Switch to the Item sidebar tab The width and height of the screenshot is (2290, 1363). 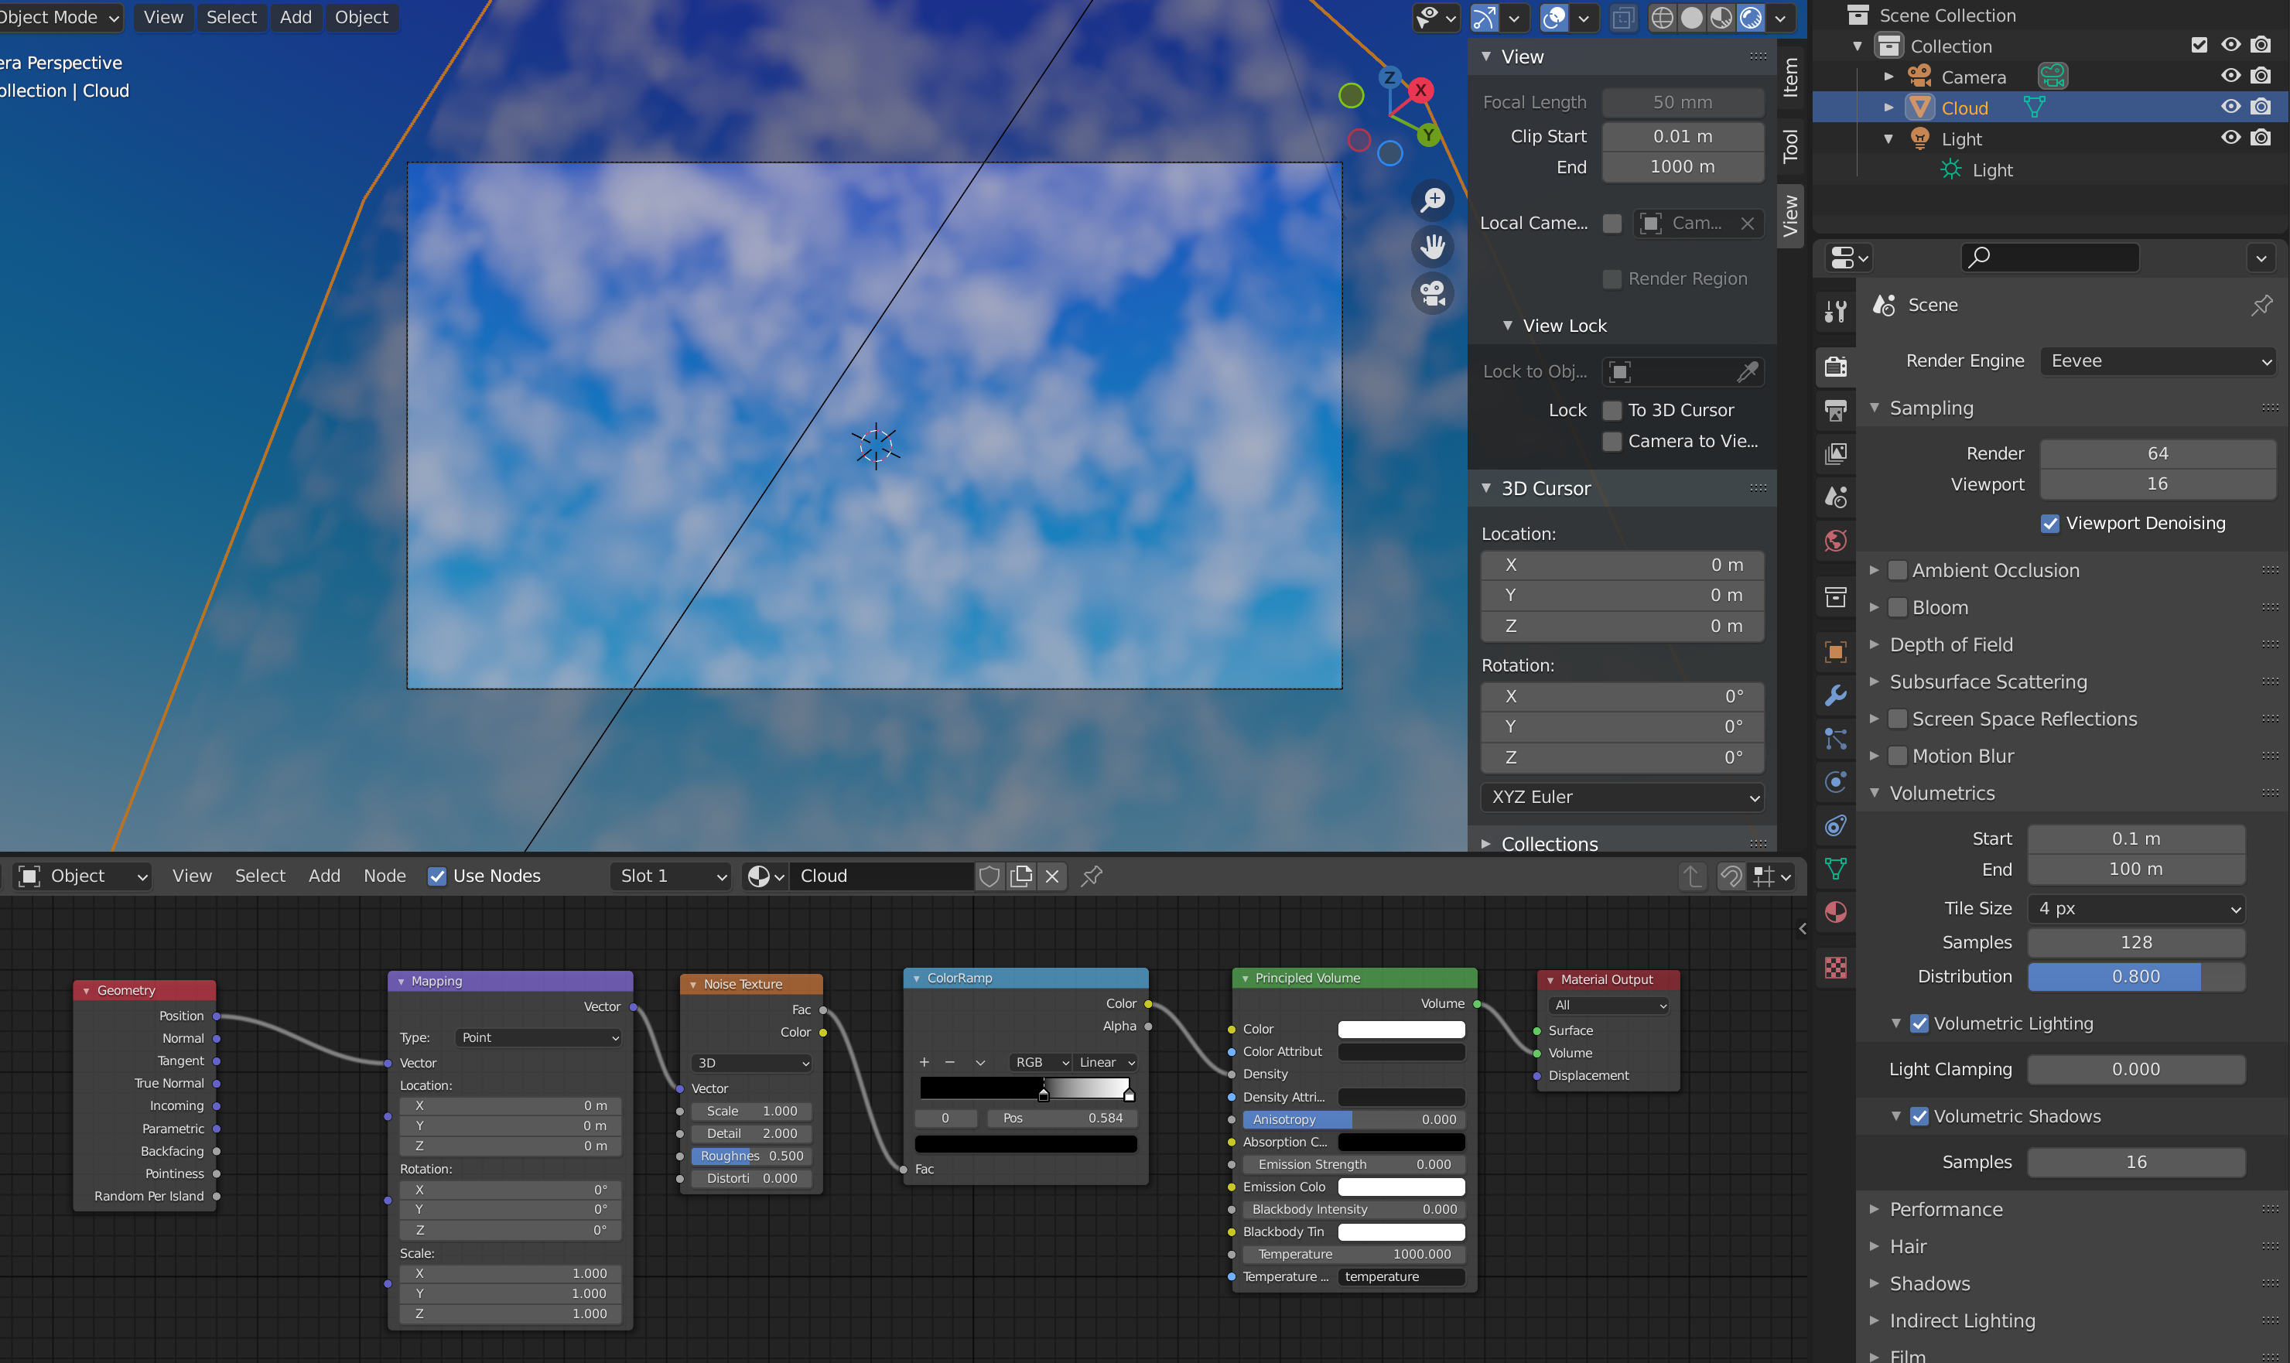coord(1790,77)
